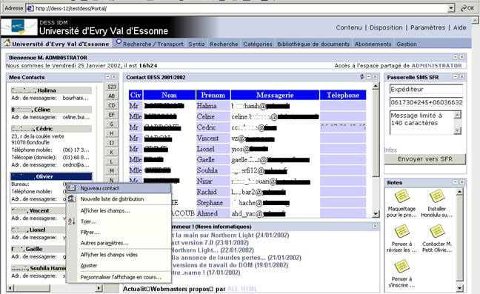
Task: Open the Contacter M. Petit Olivier note
Action: point(437,238)
